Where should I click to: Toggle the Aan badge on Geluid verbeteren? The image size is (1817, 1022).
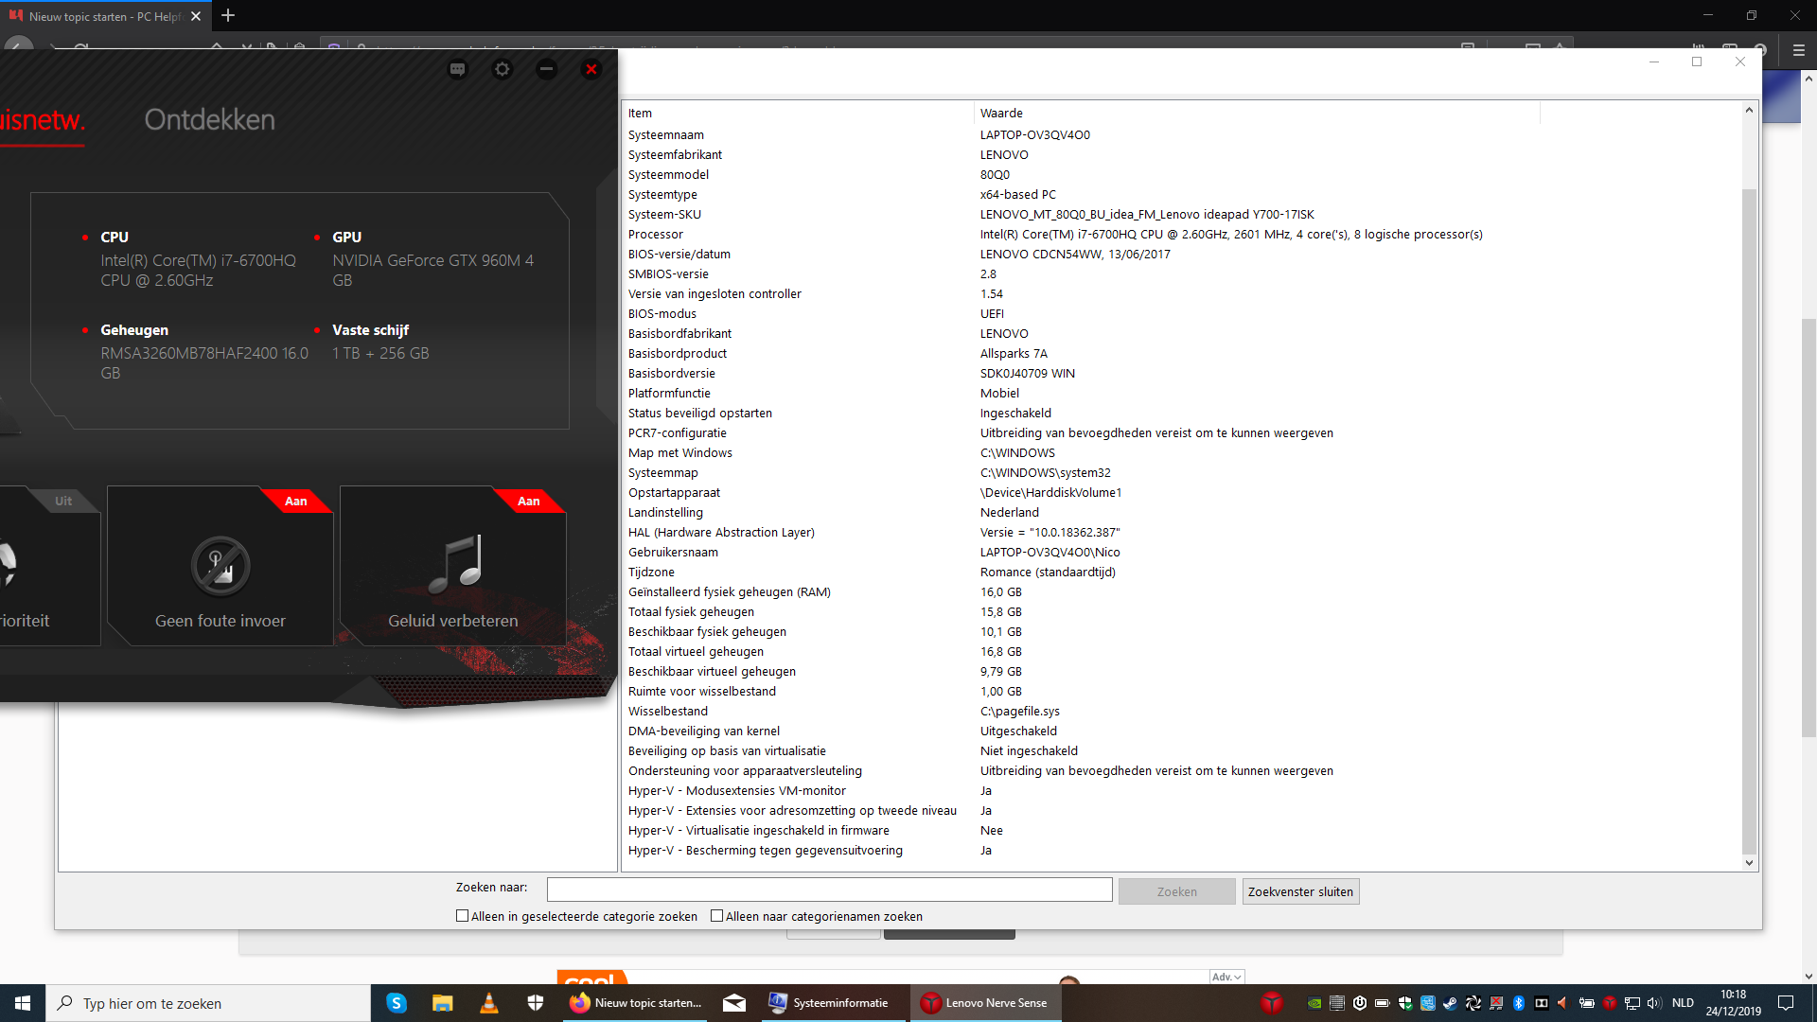click(x=529, y=501)
